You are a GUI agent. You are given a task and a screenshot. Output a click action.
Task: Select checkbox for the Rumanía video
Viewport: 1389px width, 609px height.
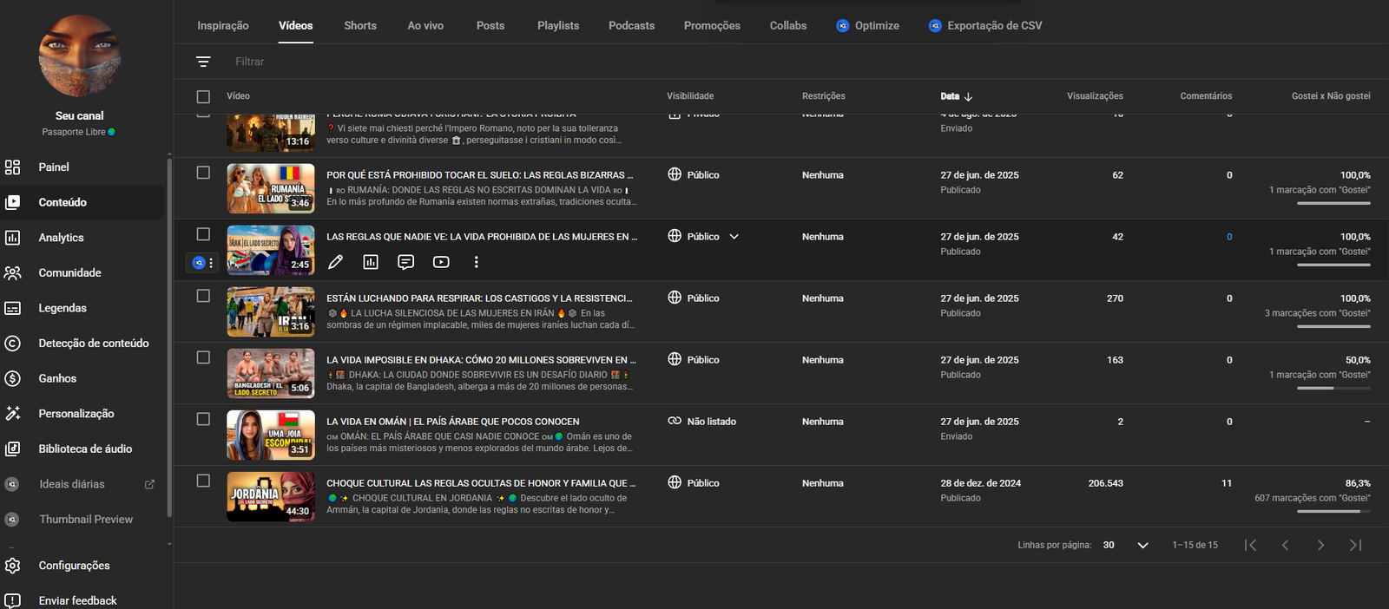click(x=203, y=173)
